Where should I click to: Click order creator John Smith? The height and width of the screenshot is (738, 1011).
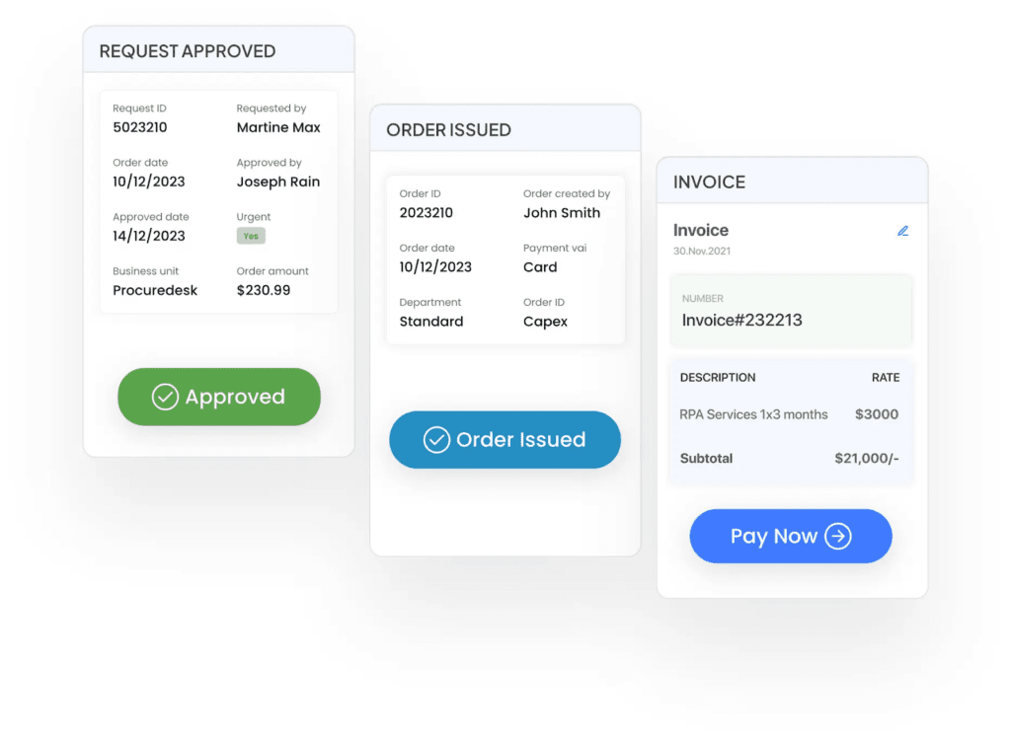[562, 213]
